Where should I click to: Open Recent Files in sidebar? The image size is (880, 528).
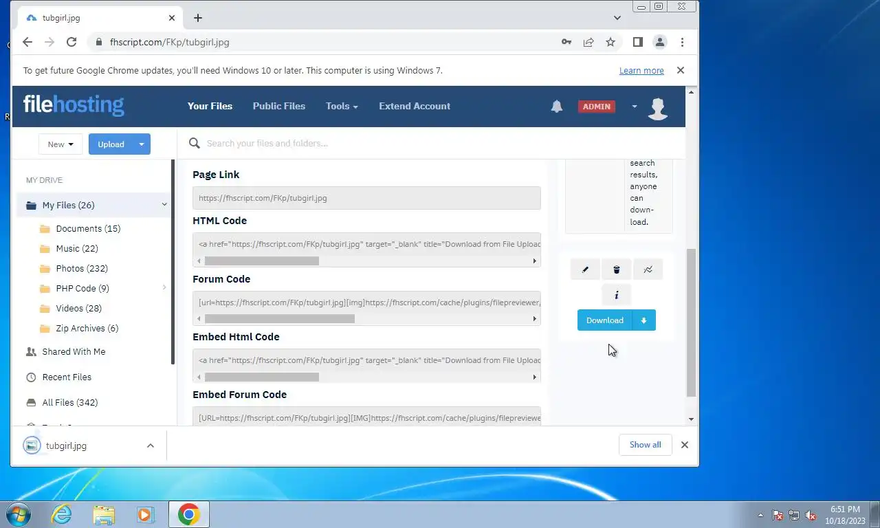tap(67, 377)
